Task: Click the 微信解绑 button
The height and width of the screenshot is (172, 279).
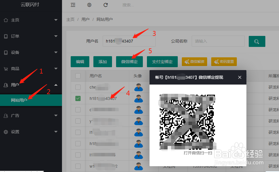Action: pyautogui.click(x=194, y=62)
